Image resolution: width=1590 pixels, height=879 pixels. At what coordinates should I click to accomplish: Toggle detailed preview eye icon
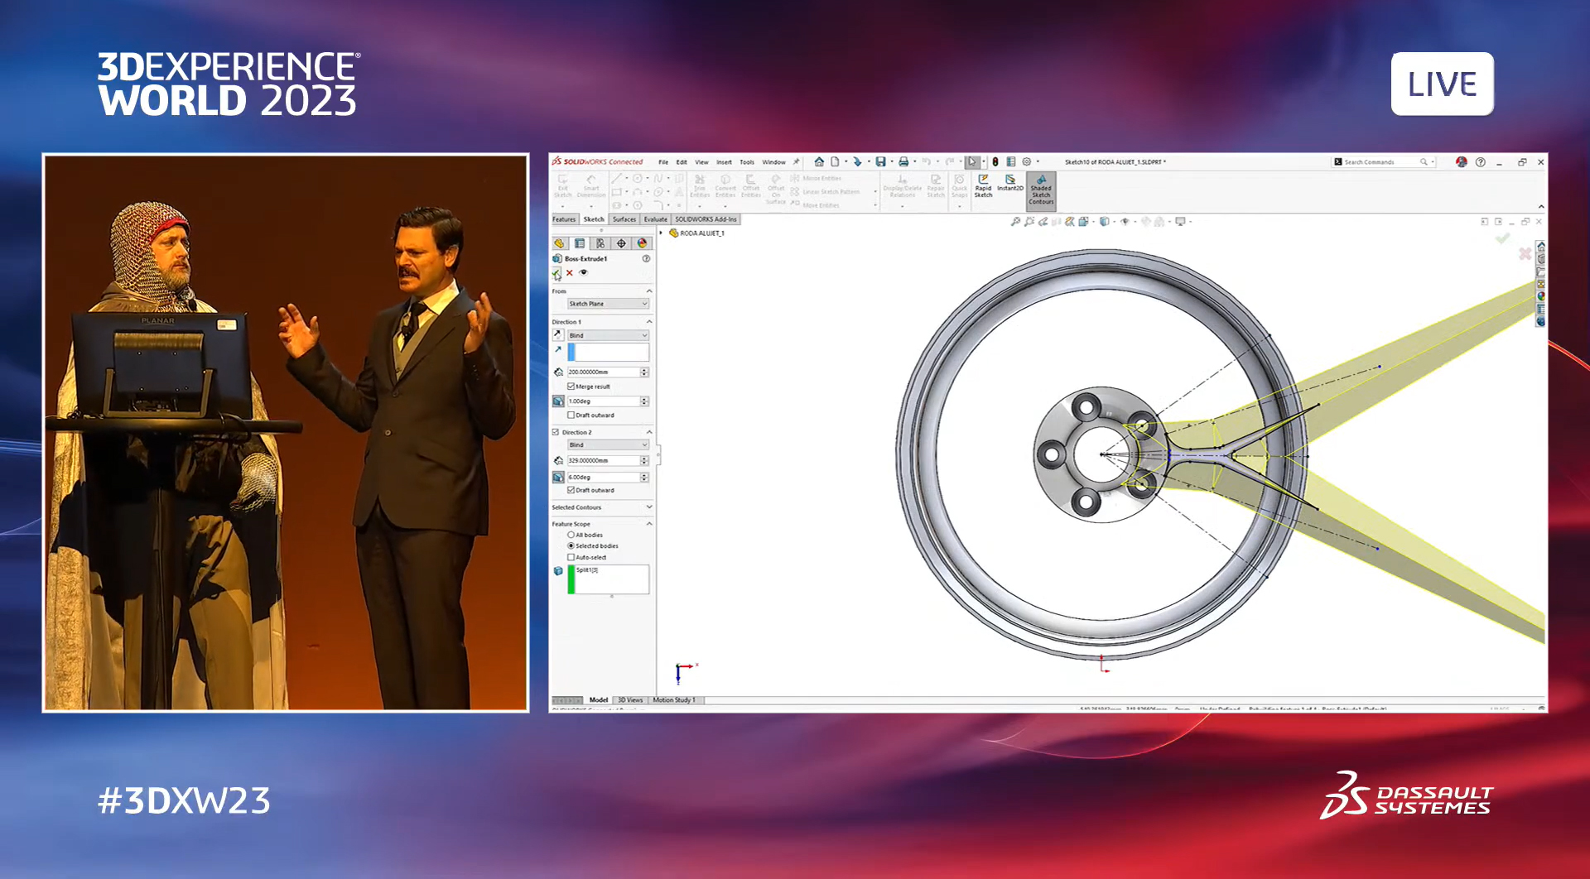(x=583, y=272)
